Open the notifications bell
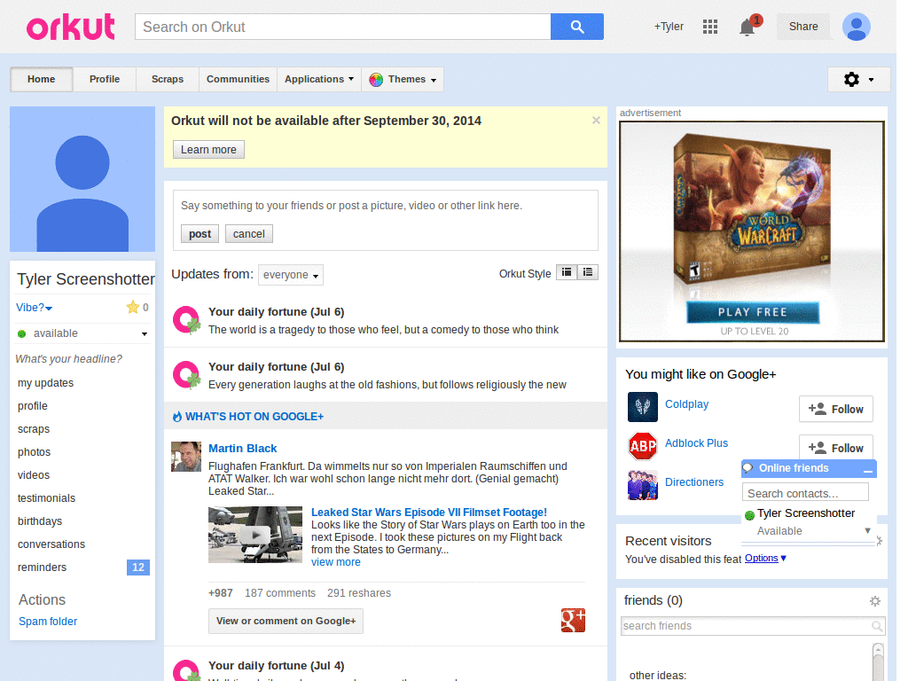Screen dimensions: 908x681 (x=747, y=27)
